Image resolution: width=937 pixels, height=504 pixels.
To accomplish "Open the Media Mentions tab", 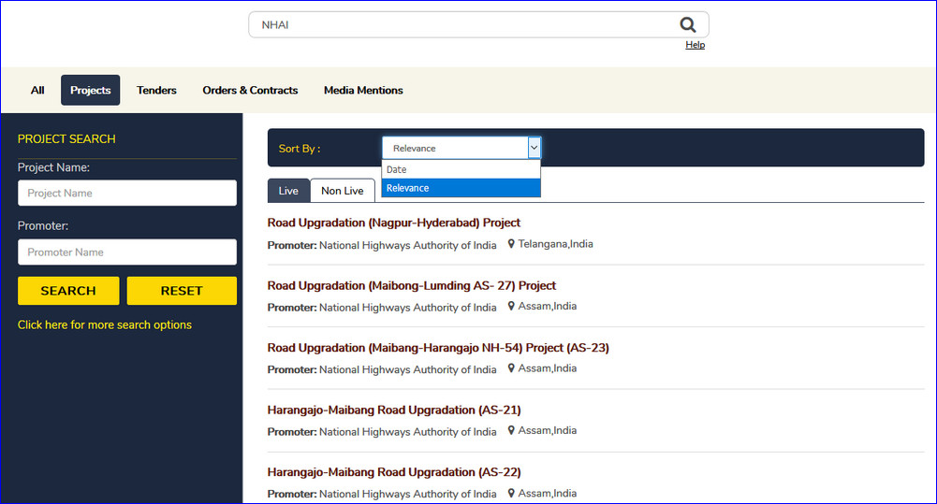I will point(363,91).
